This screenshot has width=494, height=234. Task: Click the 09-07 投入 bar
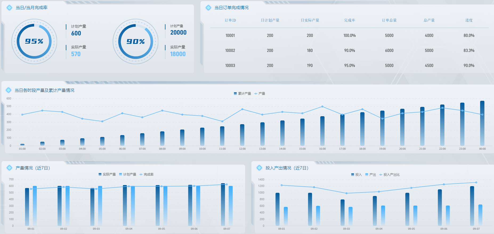tap(472, 206)
